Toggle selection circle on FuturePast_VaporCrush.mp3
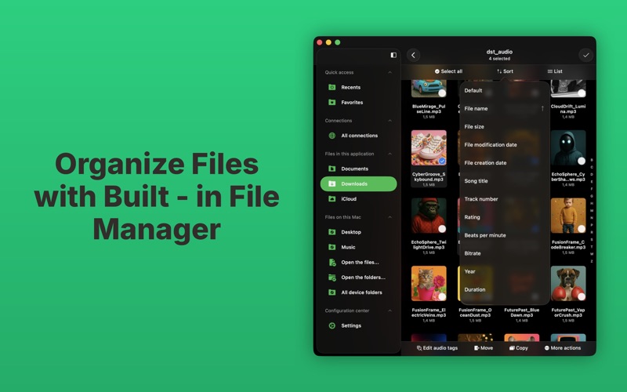 coord(582,297)
